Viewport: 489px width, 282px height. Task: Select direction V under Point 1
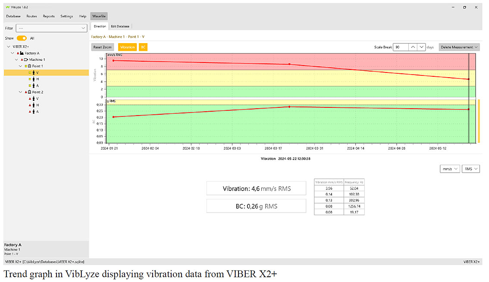[46, 73]
